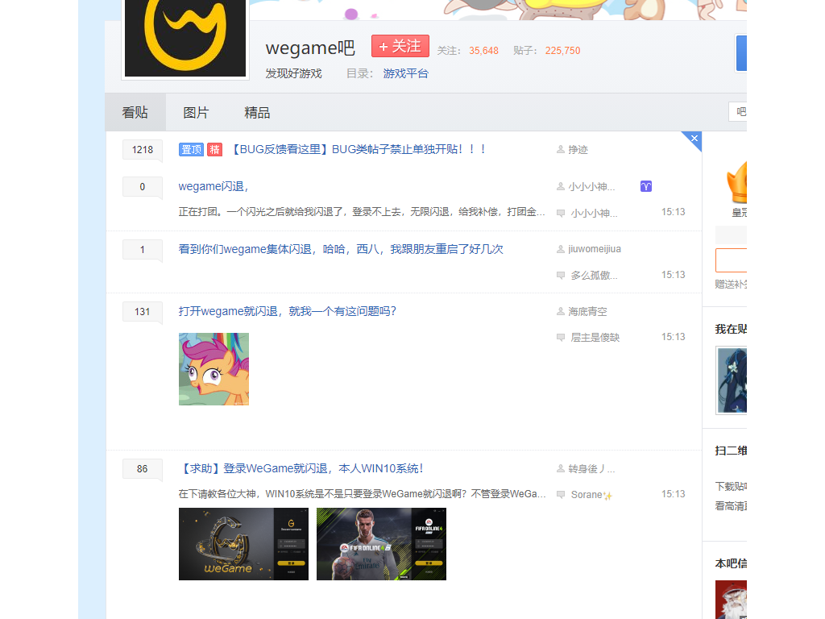Click the 1218 reply count badge
The image size is (825, 619).
click(x=142, y=150)
